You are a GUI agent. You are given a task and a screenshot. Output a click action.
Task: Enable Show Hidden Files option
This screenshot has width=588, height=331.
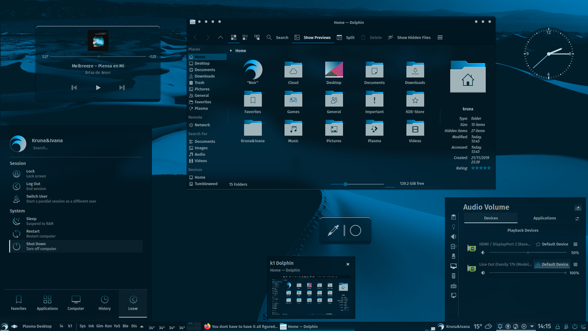(409, 37)
